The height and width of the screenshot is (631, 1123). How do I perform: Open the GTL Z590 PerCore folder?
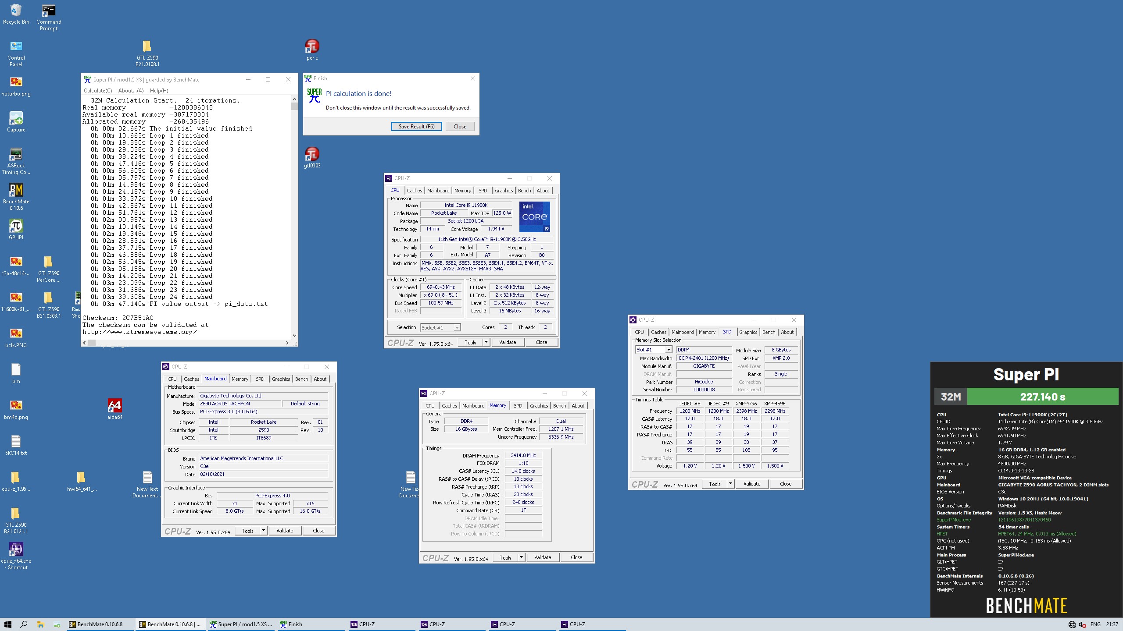click(49, 269)
